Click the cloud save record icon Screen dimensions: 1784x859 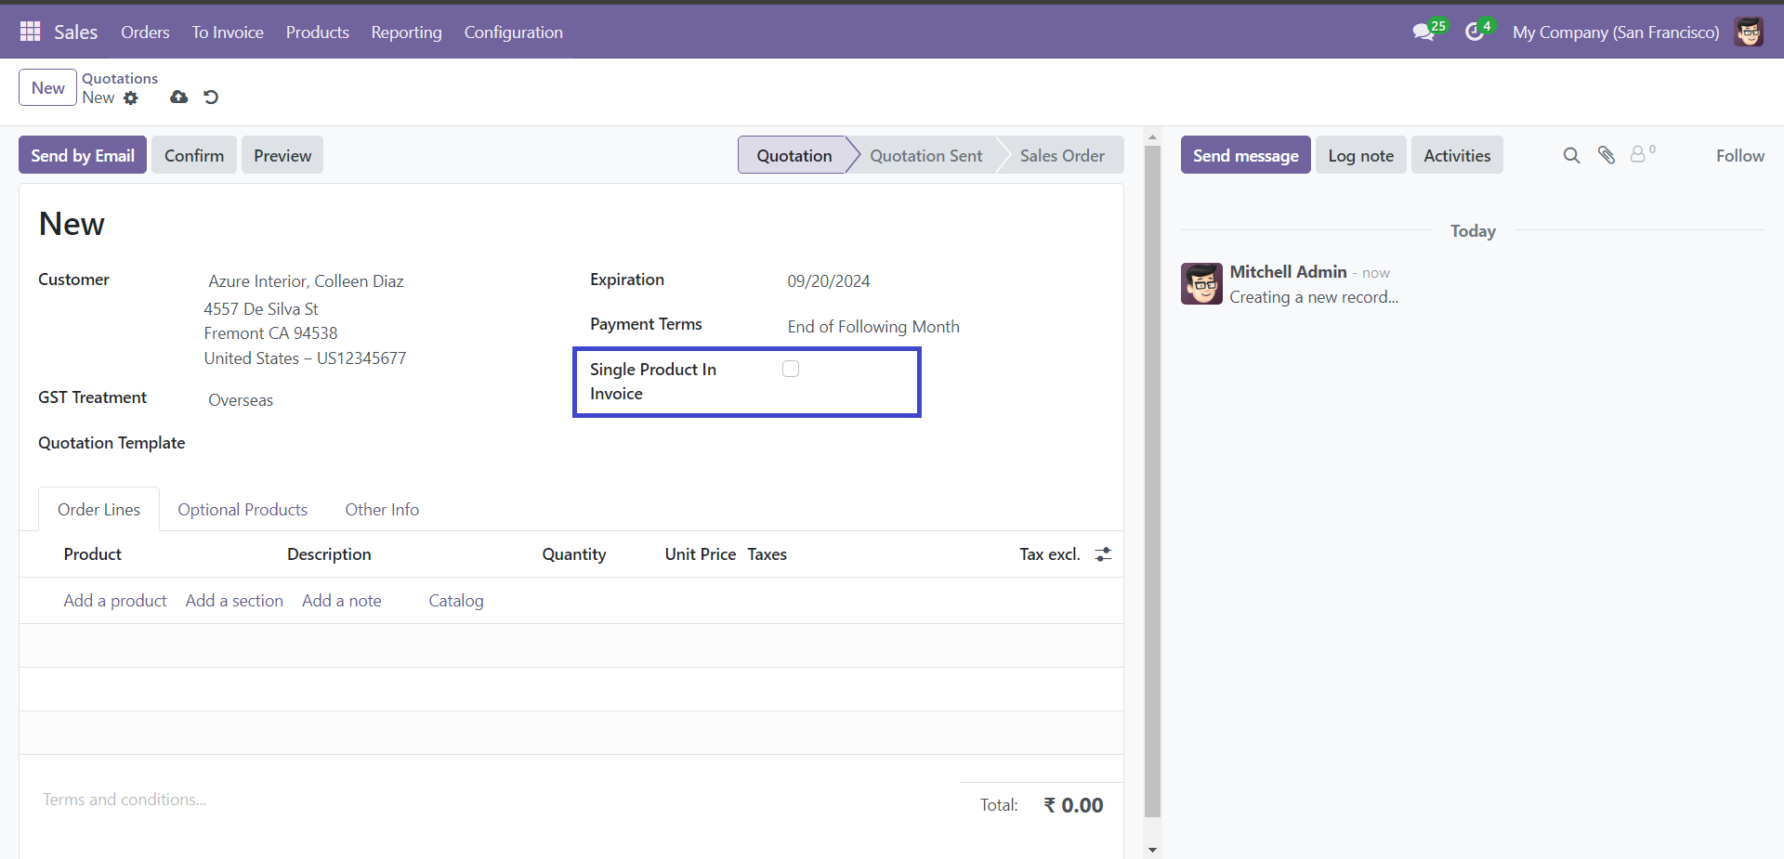(179, 97)
